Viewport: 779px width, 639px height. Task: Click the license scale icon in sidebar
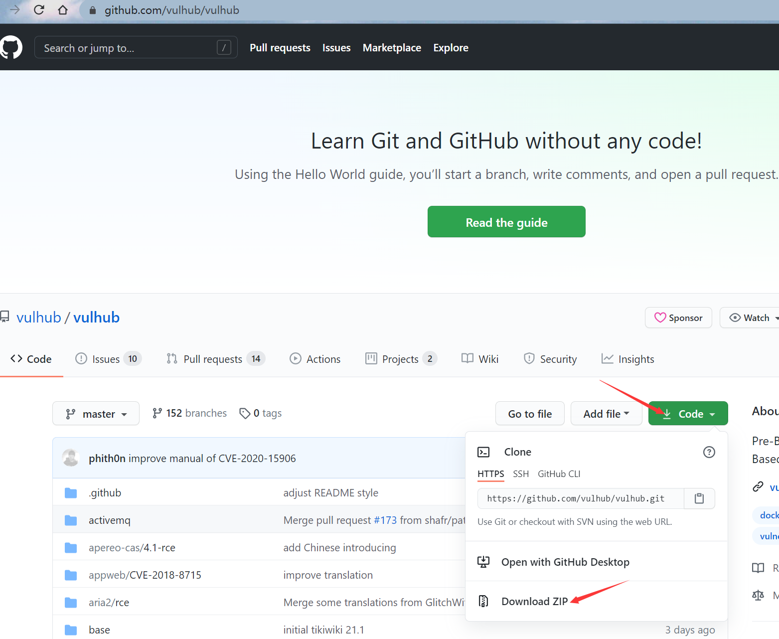coord(758,595)
